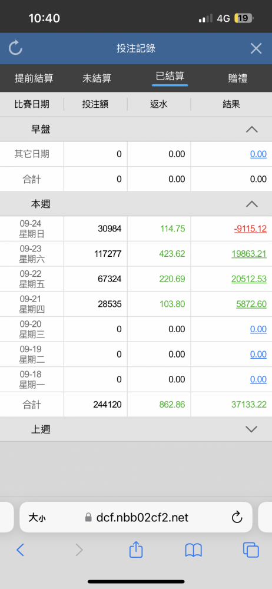Open Safari bookmarks book icon
This screenshot has height=589, width=272.
(x=194, y=550)
